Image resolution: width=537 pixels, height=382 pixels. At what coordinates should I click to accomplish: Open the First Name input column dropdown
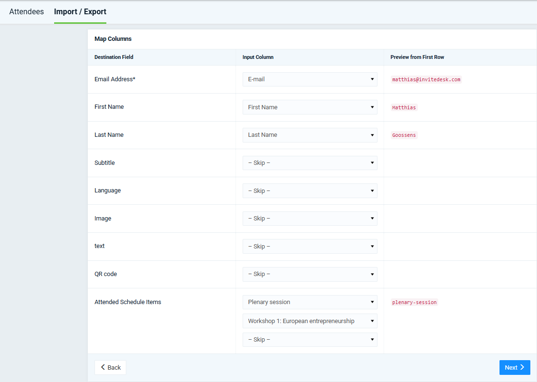pos(310,107)
